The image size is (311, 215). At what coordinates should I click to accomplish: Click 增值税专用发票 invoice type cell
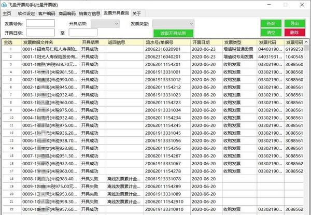point(238,57)
